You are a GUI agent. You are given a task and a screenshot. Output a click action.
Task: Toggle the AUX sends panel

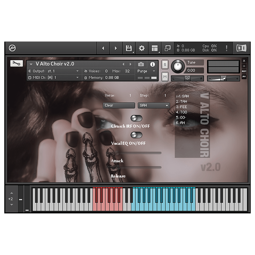(244, 71)
